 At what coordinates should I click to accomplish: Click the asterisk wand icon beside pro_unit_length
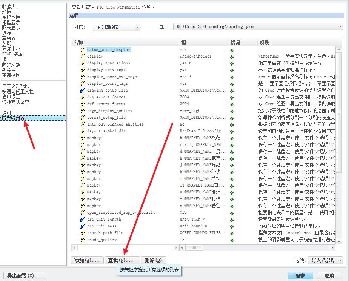[83, 220]
